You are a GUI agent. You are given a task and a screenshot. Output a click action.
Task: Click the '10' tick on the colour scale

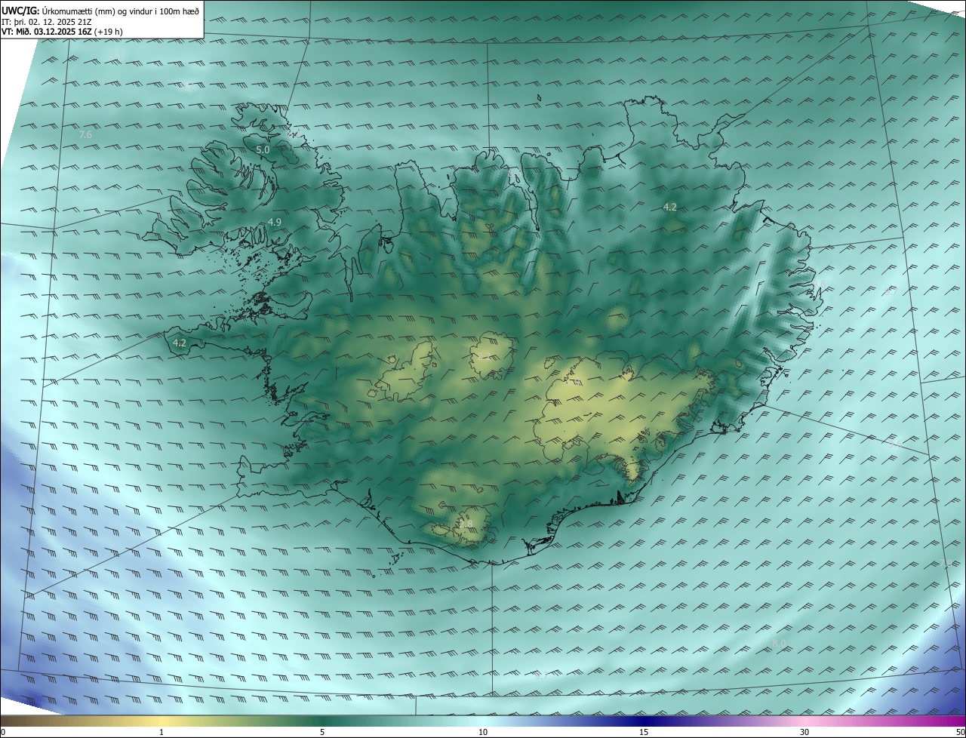pos(483,732)
